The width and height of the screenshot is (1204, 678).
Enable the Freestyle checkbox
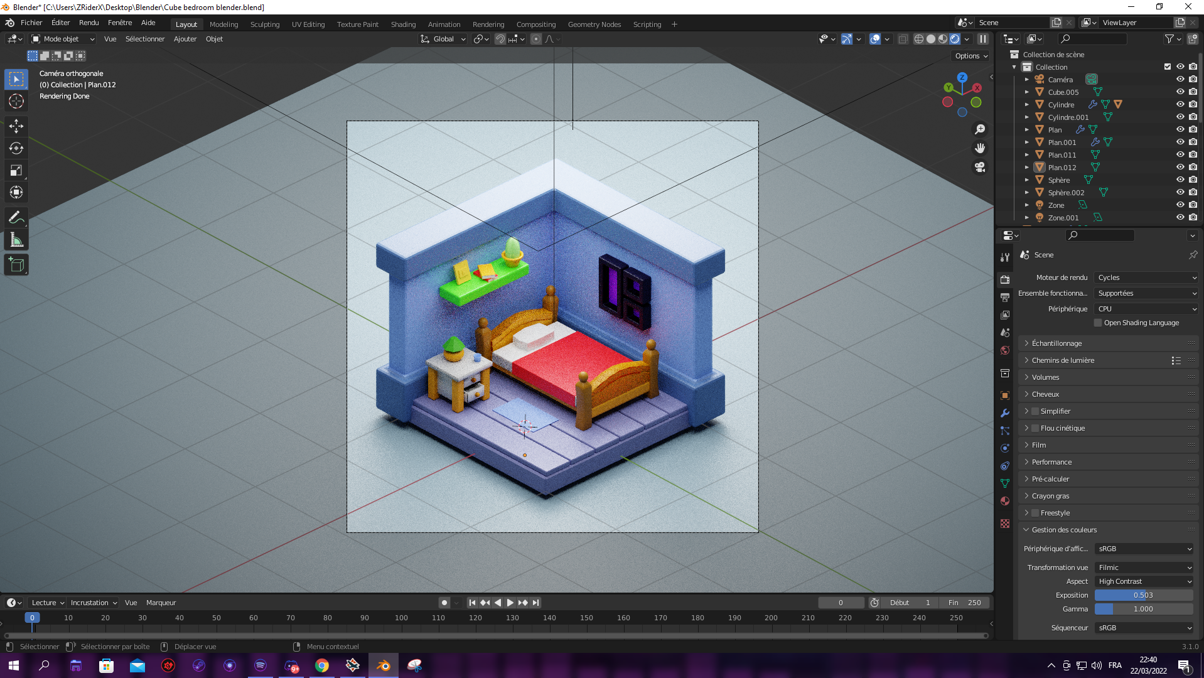[1035, 513]
